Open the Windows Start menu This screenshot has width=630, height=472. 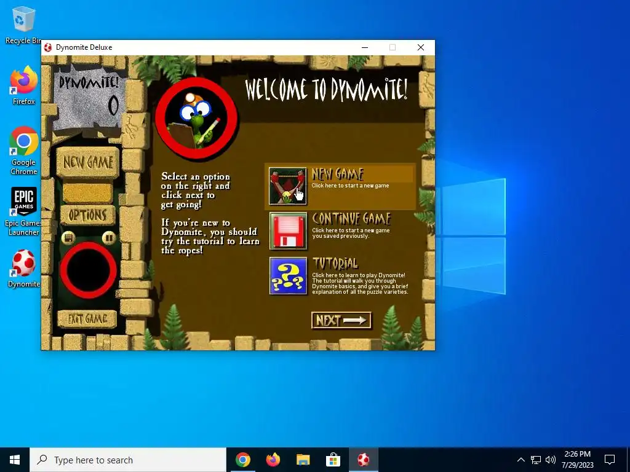[x=15, y=460]
